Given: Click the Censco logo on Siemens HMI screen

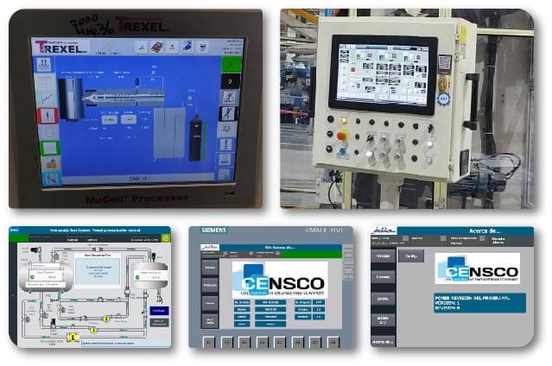Looking at the screenshot, I should coord(278,283).
